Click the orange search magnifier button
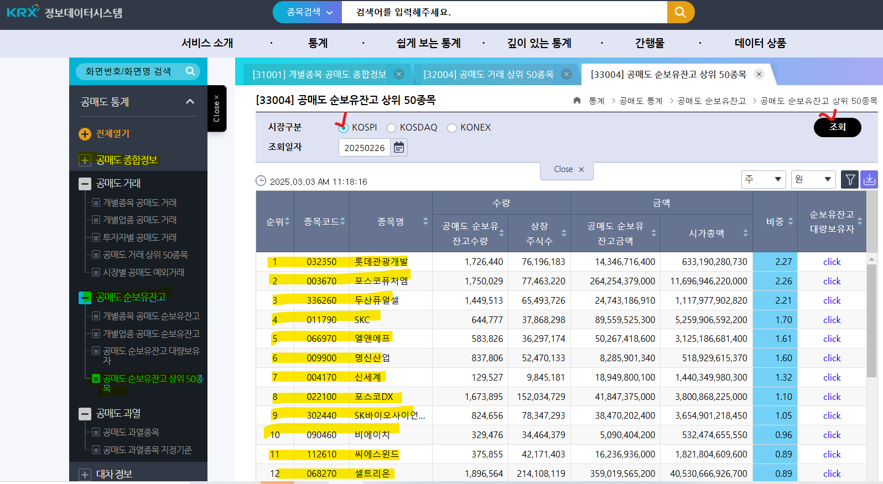This screenshot has height=484, width=883. [681, 12]
